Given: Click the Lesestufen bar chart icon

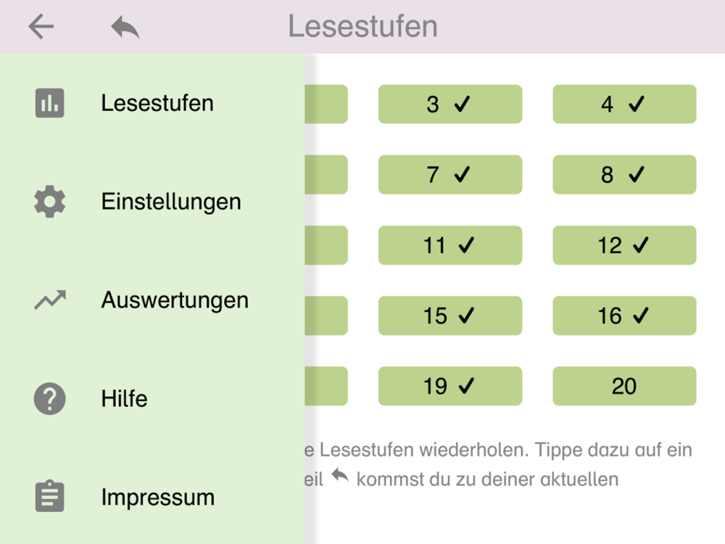Looking at the screenshot, I should click(x=49, y=103).
